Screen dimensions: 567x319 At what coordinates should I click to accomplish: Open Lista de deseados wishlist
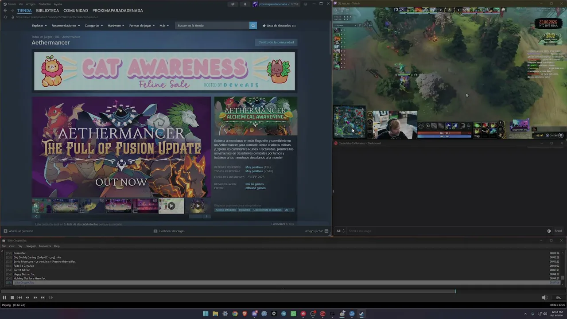coord(279,26)
